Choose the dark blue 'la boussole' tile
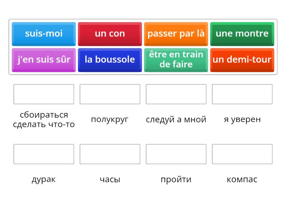Screen dimensions: 286x214 point(110,60)
